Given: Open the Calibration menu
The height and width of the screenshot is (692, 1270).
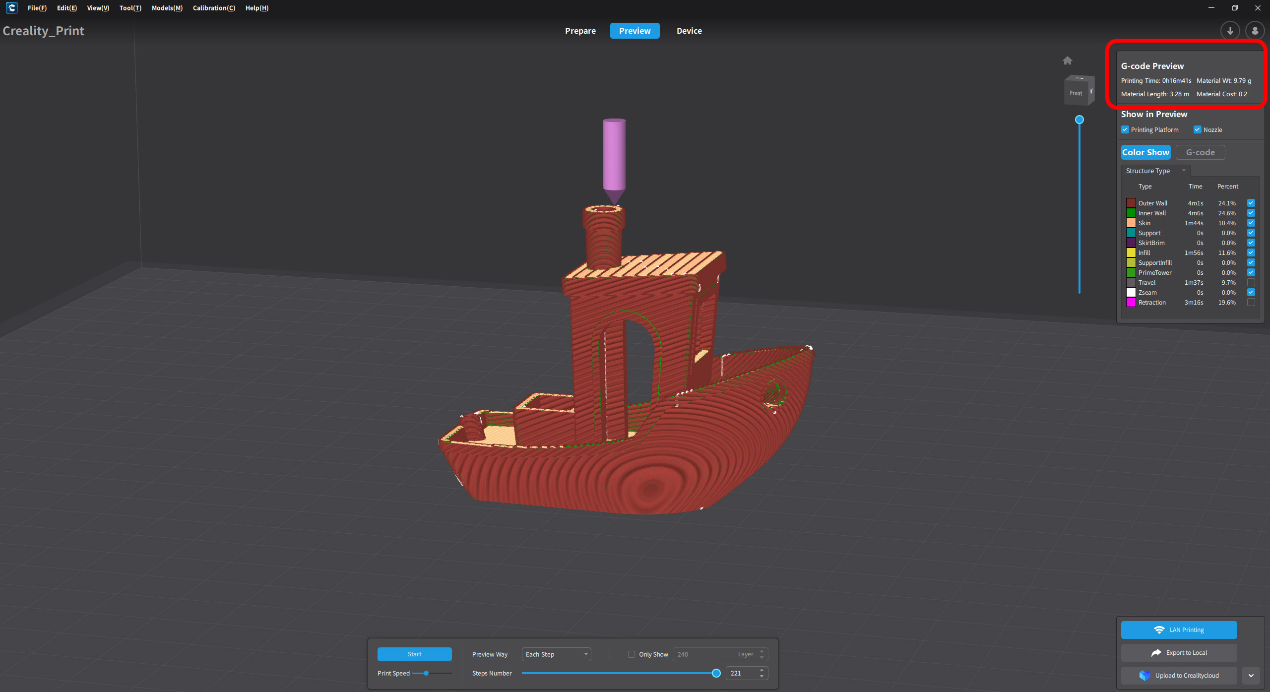Looking at the screenshot, I should point(214,8).
